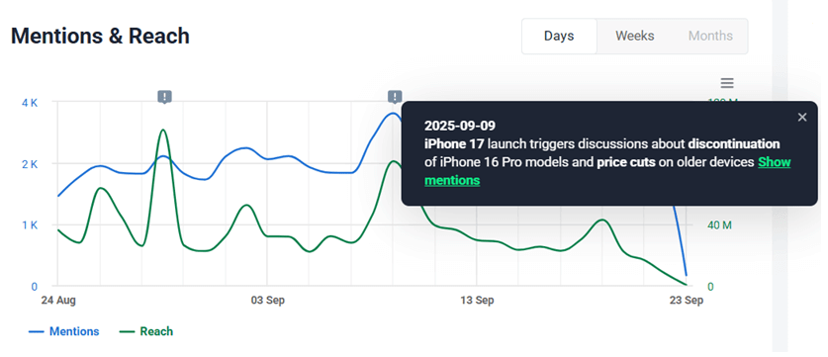This screenshot has height=357, width=828.
Task: Click the green Reach legend line swatch
Action: pos(128,331)
